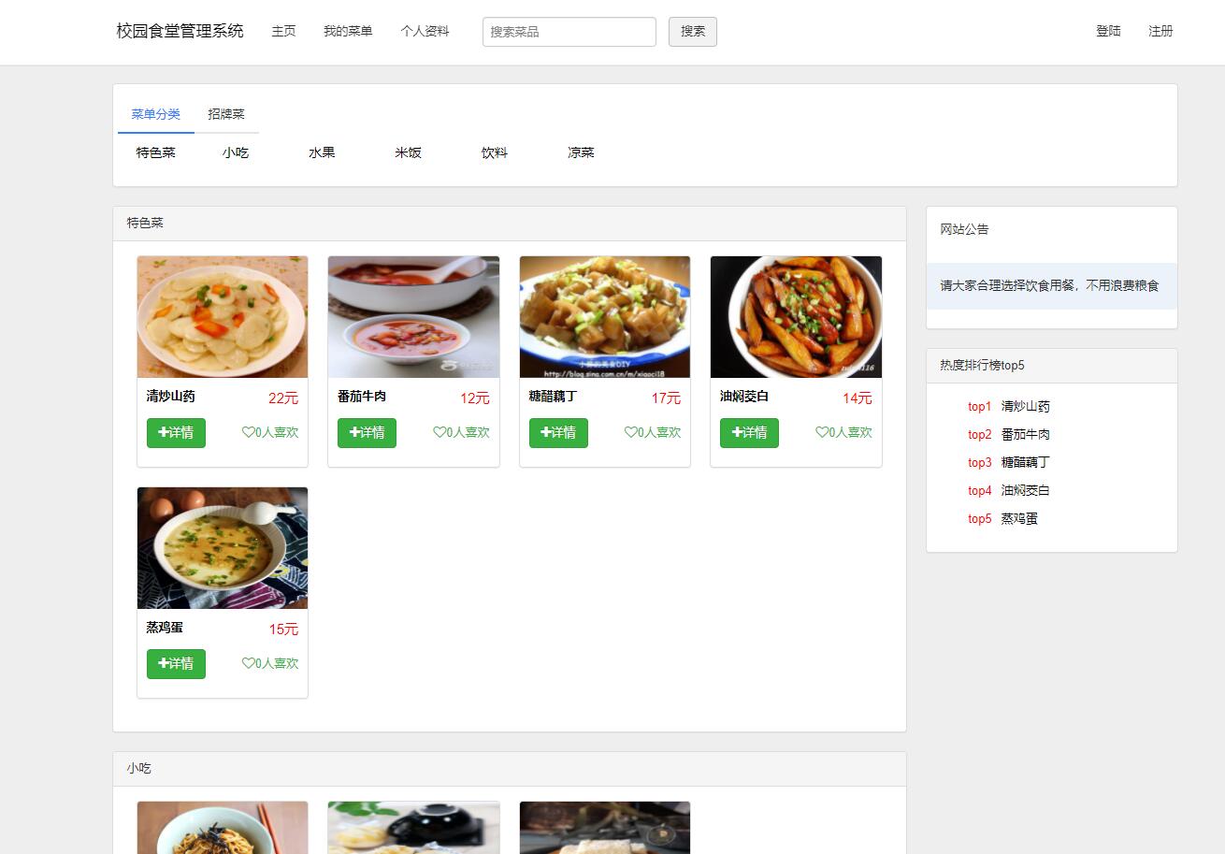Select 主页 in the navigation bar
The width and height of the screenshot is (1225, 854).
coord(283,31)
